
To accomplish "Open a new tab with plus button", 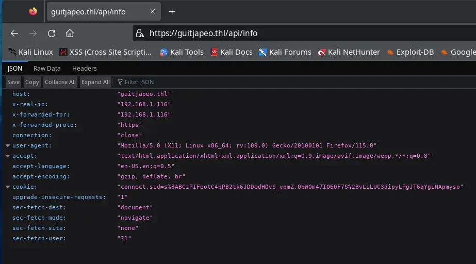I will [x=172, y=12].
